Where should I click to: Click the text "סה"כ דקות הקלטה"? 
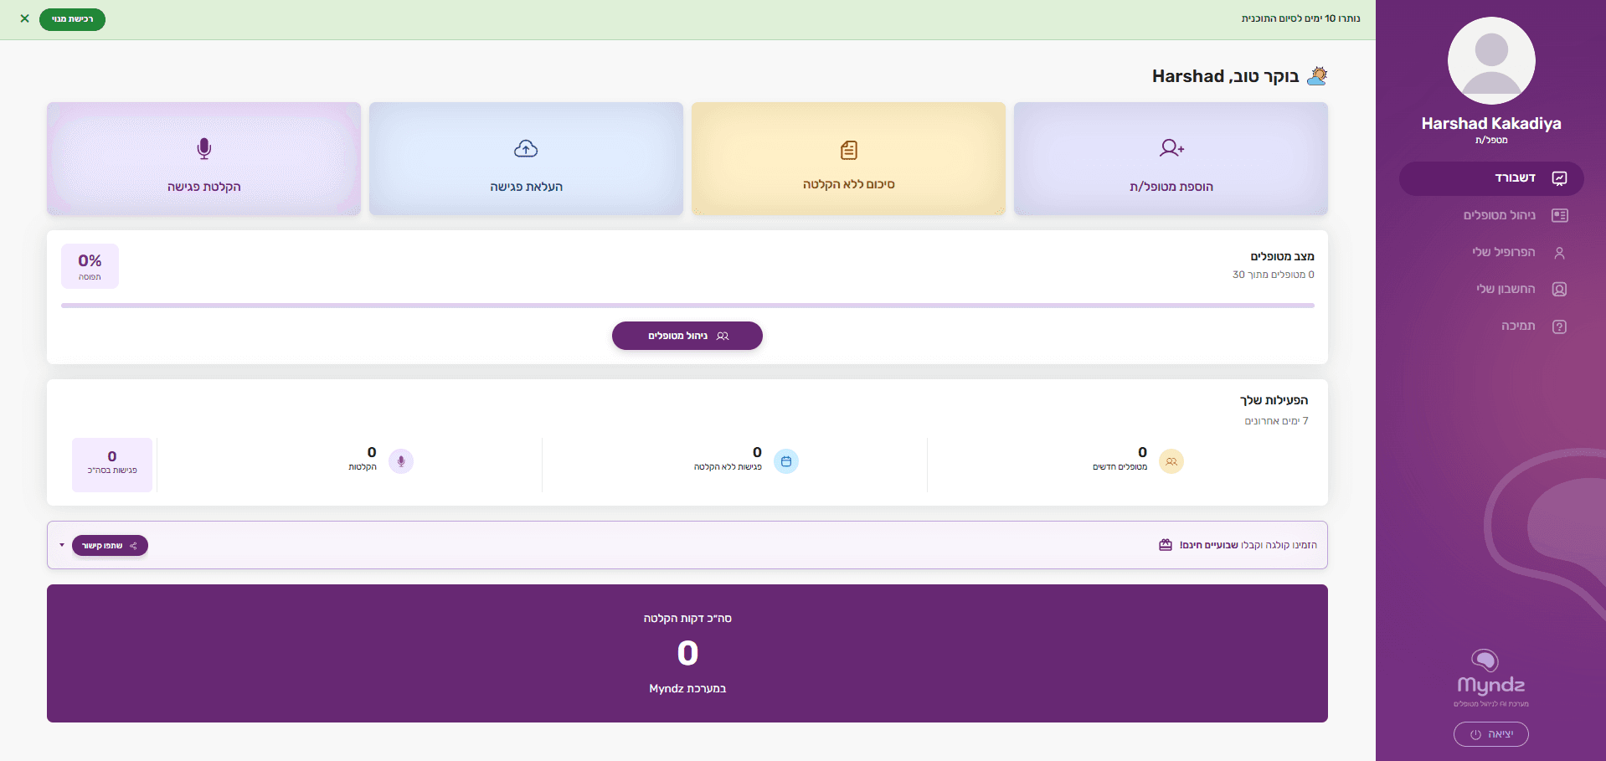pos(687,619)
